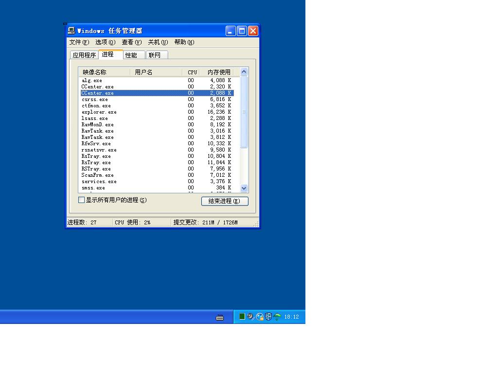The height and width of the screenshot is (373, 498).
Task: Click the 16,236 K memory value
Action: (219, 112)
